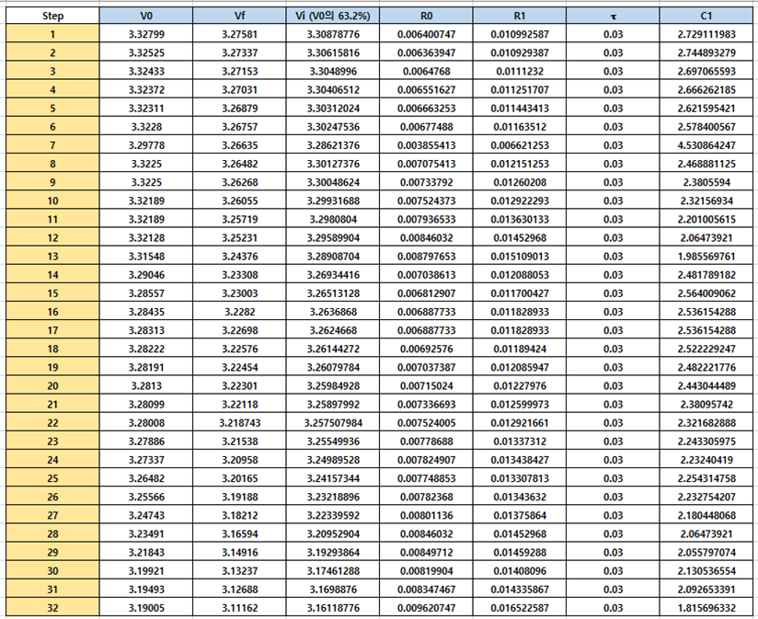Click Vf cell 3.24376
This screenshot has width=758, height=619.
click(x=239, y=257)
